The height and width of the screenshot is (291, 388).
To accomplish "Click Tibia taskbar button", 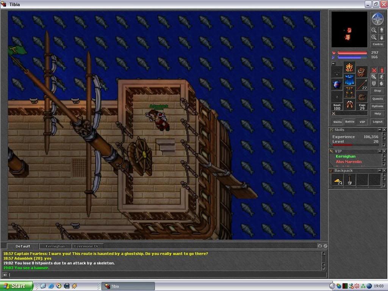I will point(128,286).
